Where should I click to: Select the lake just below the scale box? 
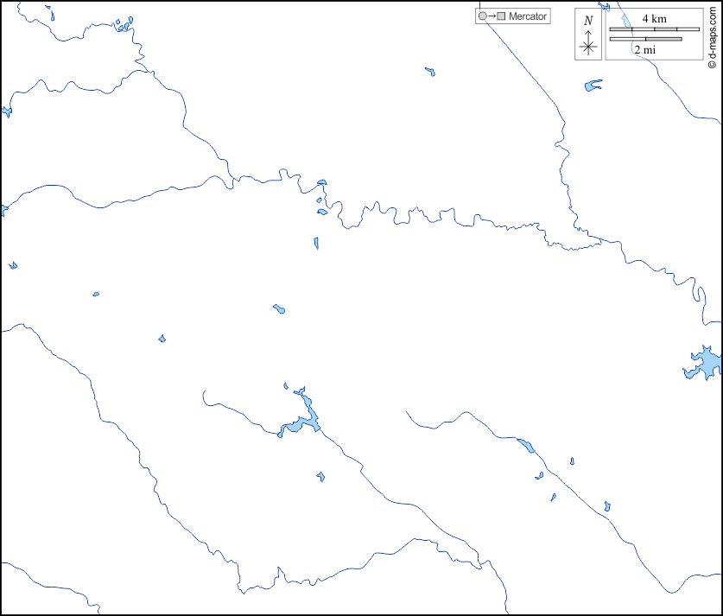pyautogui.click(x=593, y=86)
